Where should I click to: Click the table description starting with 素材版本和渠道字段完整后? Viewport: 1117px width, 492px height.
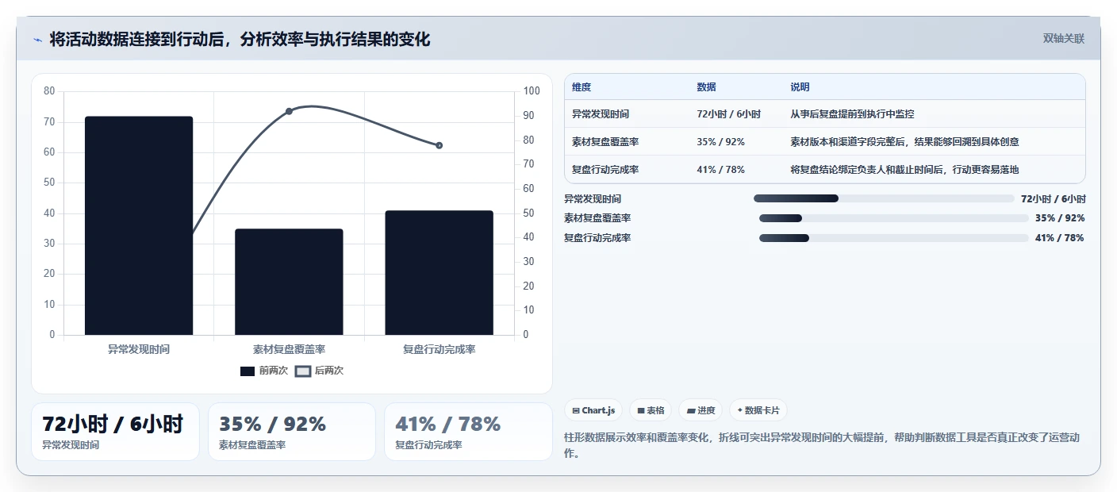904,142
